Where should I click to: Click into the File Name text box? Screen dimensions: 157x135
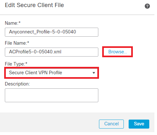[52, 52]
